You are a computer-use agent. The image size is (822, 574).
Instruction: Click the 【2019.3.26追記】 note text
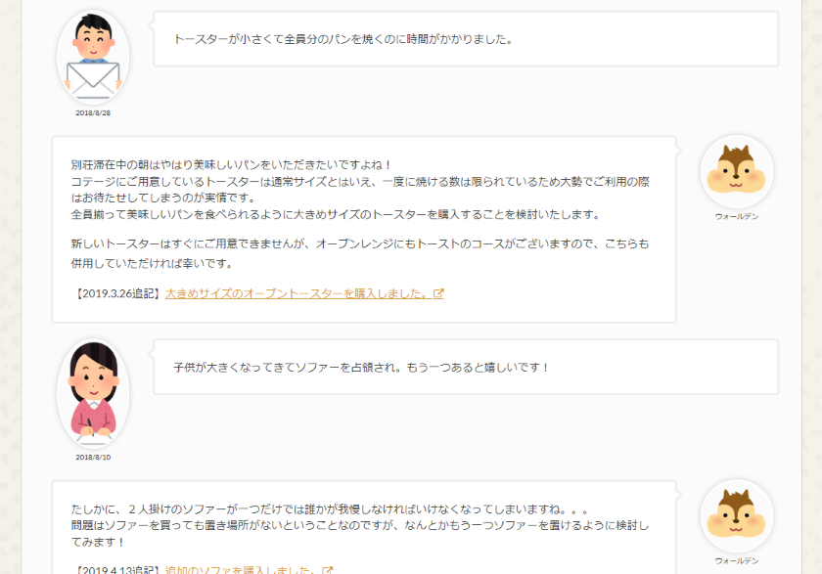coord(118,293)
